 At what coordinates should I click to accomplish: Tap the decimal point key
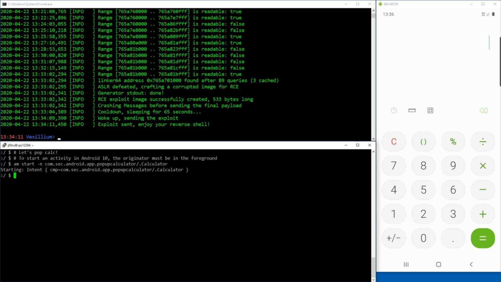tap(453, 238)
